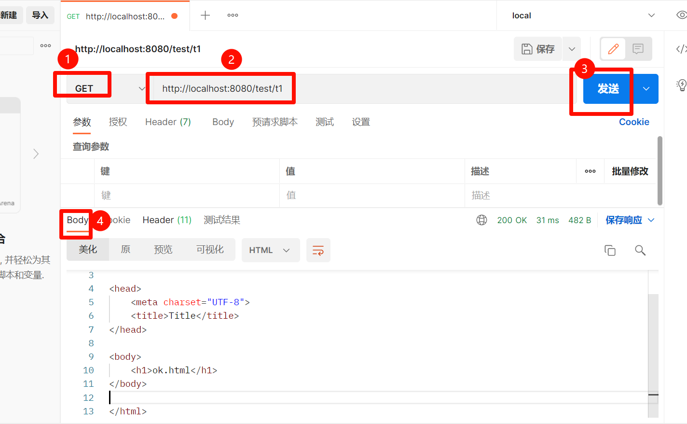Click the <title>Title</title> code line
687x424 pixels.
coord(185,316)
